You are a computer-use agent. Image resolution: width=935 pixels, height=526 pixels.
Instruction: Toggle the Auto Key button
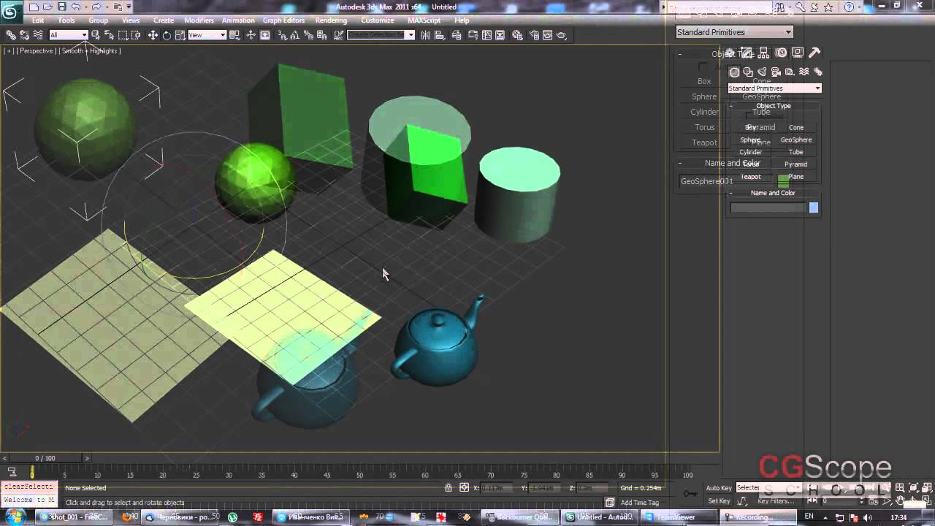click(x=719, y=488)
